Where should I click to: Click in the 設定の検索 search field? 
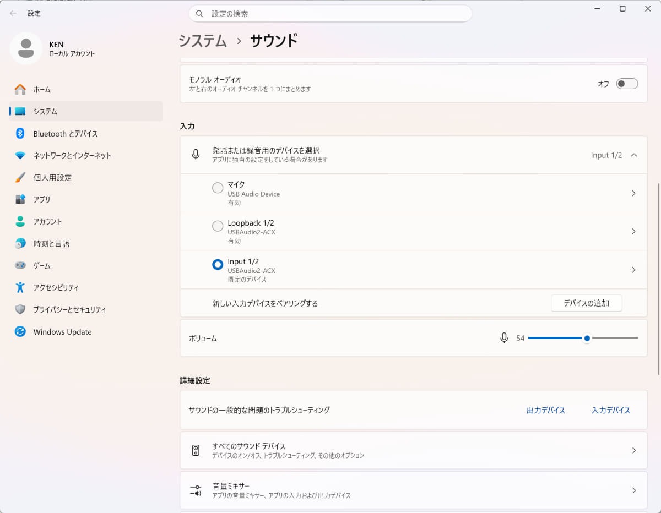click(330, 13)
